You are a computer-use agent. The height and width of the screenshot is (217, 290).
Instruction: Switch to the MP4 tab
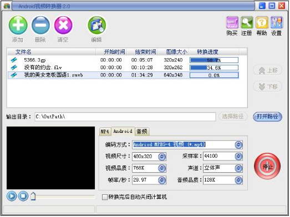coord(105,132)
